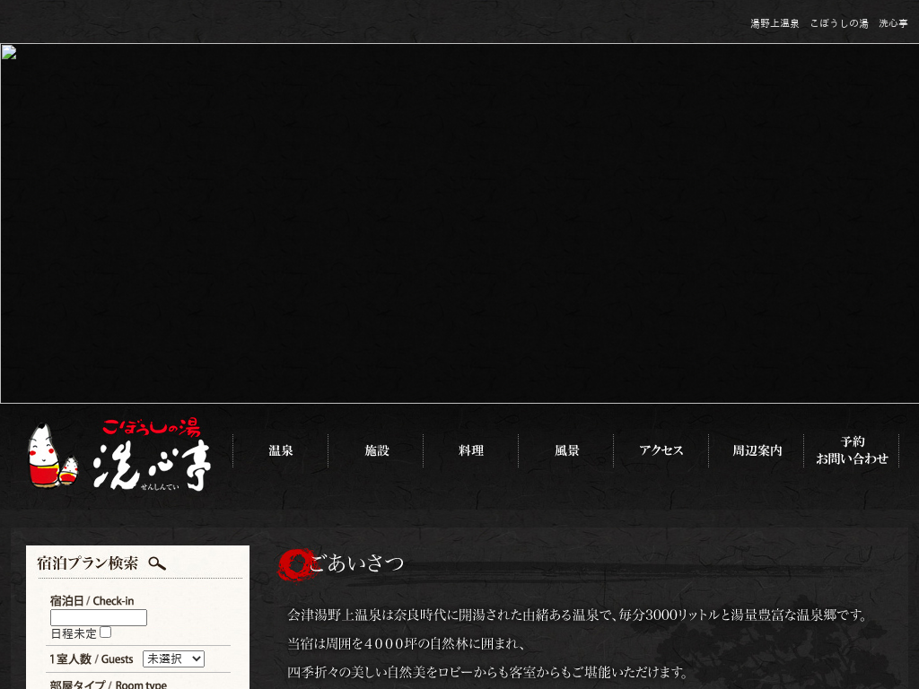The image size is (919, 689).
Task: Open the 周辺案内 menu item
Action: [x=757, y=450]
